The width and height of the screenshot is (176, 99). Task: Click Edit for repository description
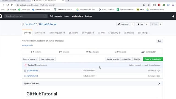(x=160, y=41)
